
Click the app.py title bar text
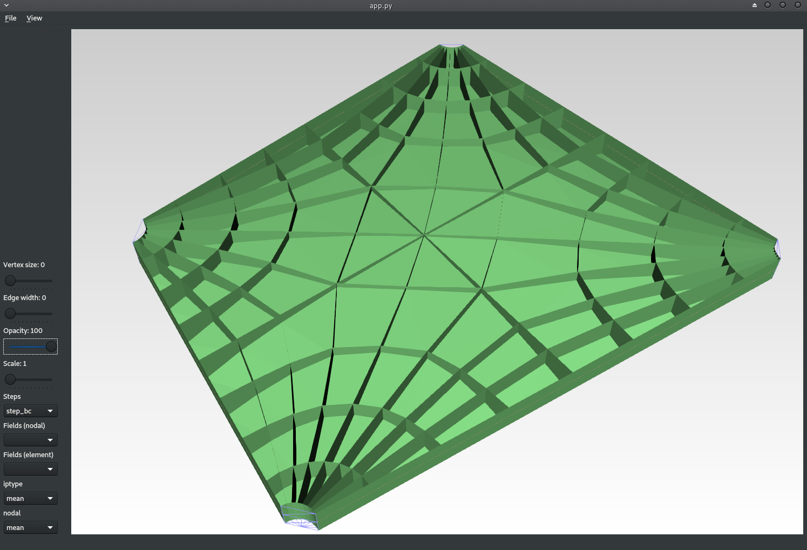(381, 6)
